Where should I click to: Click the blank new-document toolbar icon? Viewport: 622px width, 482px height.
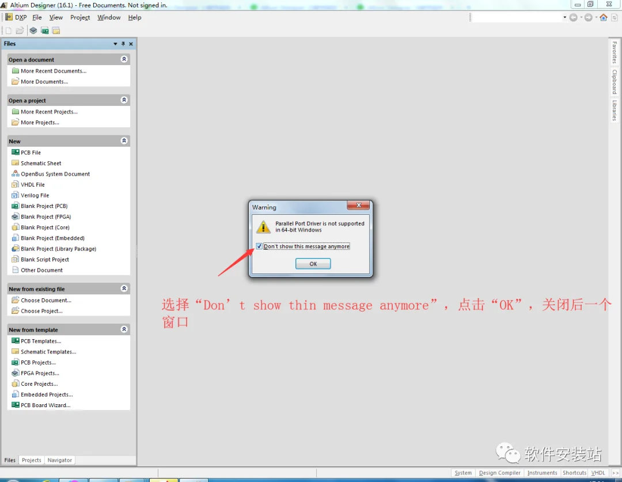pos(8,31)
